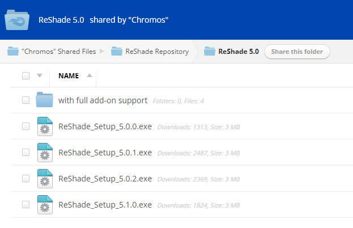Click the ReShade_Setup_5.0.0.exe file icon
Screen dimensions: 353x228
(x=44, y=126)
